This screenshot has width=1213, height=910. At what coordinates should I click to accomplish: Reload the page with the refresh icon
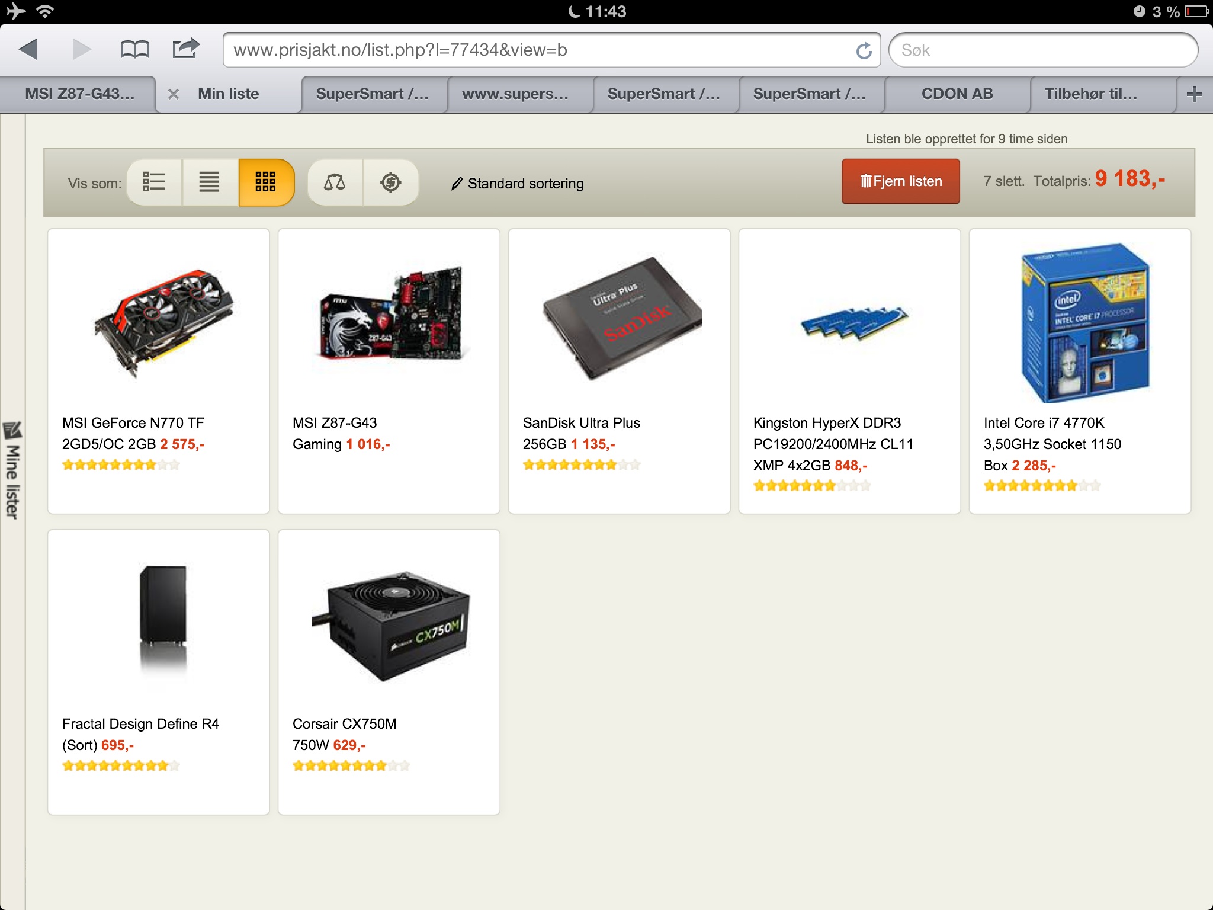[x=864, y=50]
